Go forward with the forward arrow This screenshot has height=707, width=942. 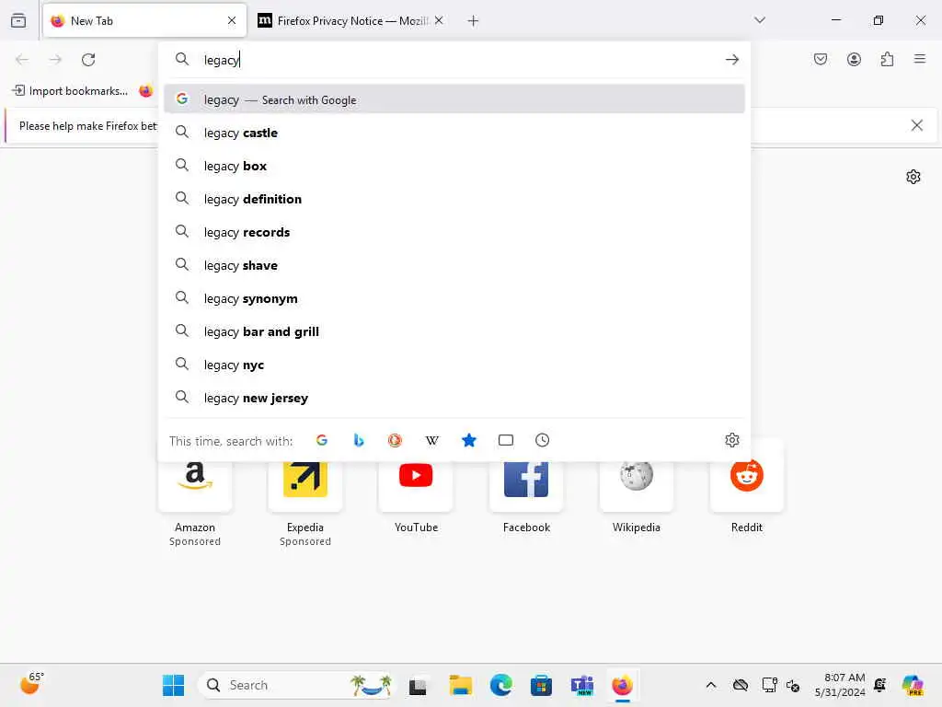pyautogui.click(x=55, y=60)
